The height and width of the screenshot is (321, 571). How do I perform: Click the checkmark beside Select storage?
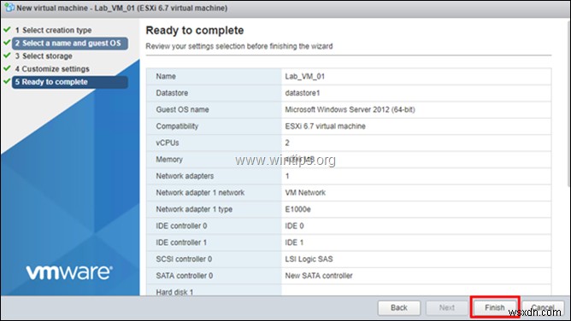7,55
